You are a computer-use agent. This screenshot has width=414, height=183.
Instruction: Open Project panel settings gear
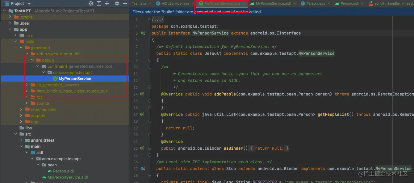[117, 3]
